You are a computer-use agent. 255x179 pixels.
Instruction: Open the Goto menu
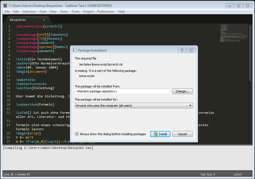coord(64,12)
